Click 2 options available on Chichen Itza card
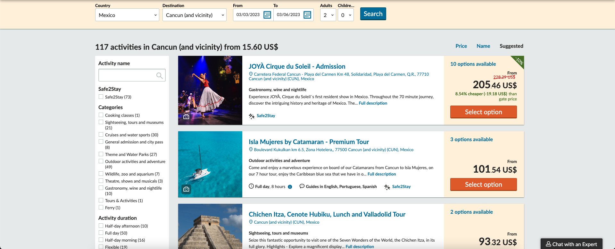This screenshot has width=615, height=249. [471, 212]
